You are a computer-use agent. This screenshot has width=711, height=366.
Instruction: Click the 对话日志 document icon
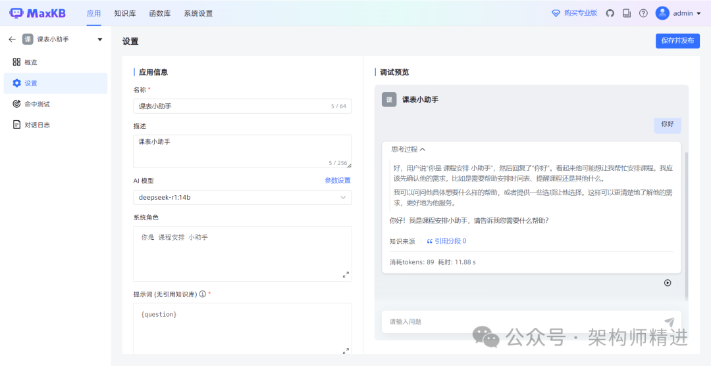pos(16,125)
